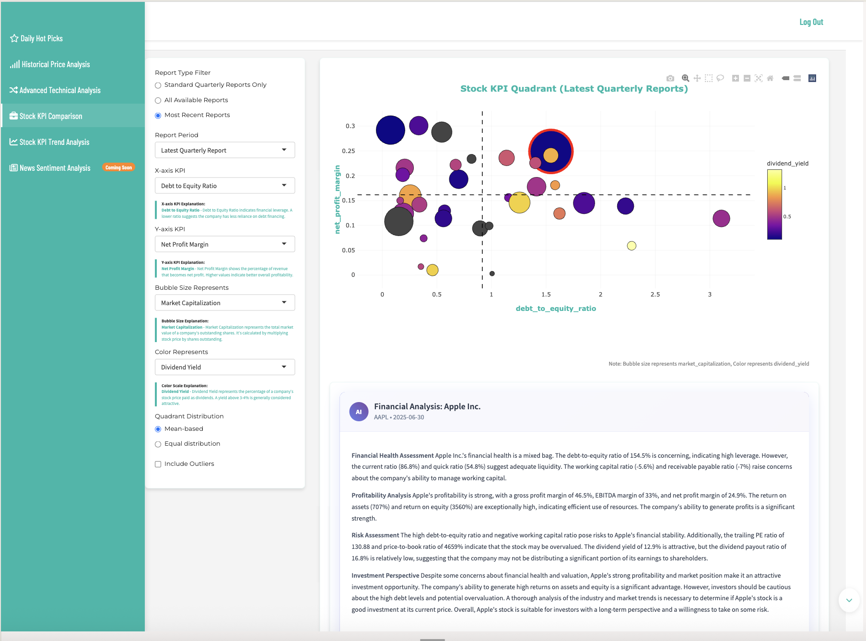Click the Autoscale chart icon
The height and width of the screenshot is (641, 866).
pyautogui.click(x=759, y=78)
